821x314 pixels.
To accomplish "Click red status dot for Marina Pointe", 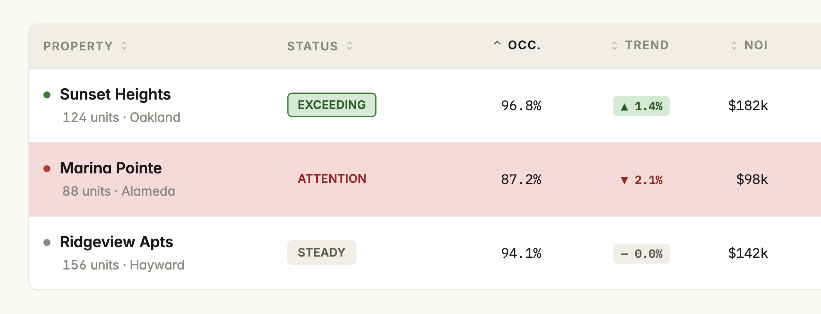I will (x=47, y=169).
